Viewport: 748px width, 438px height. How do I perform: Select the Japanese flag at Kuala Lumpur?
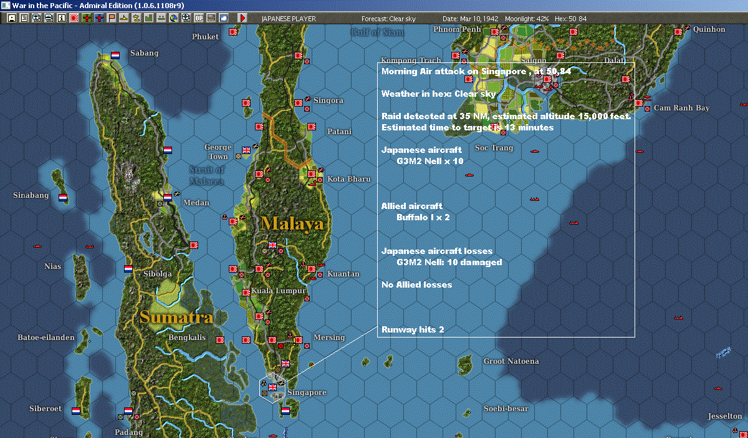(x=246, y=293)
